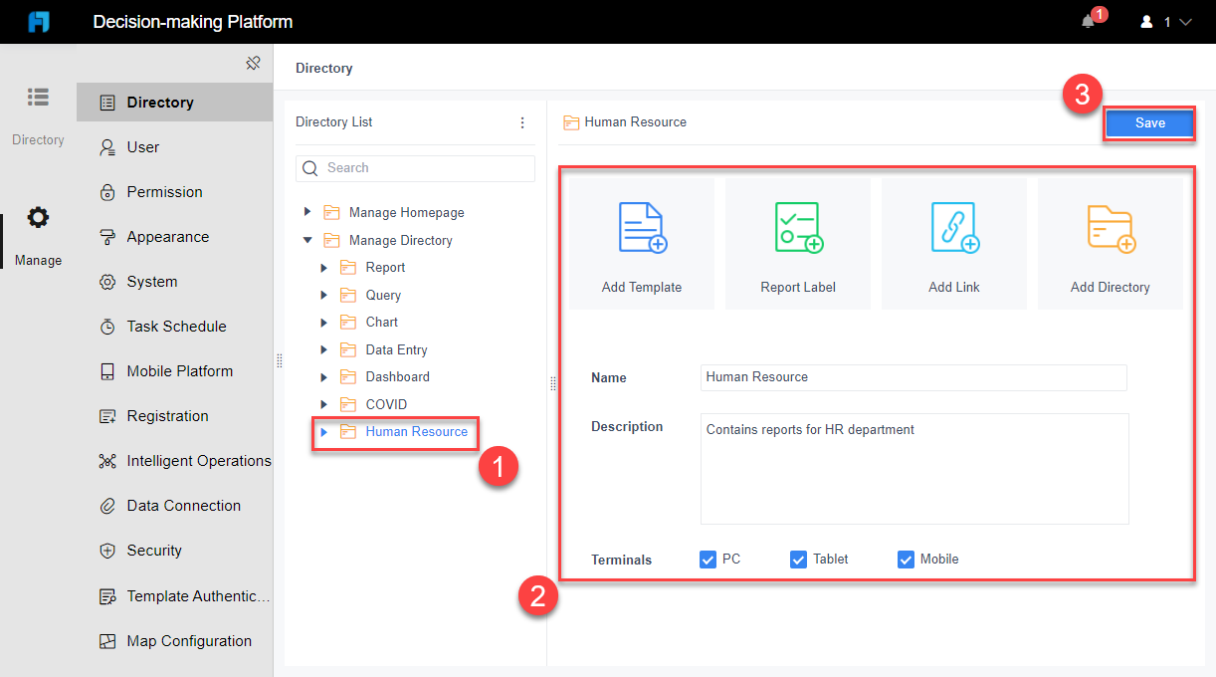Open the notification bell icon
This screenshot has height=677, width=1216.
coord(1087,21)
